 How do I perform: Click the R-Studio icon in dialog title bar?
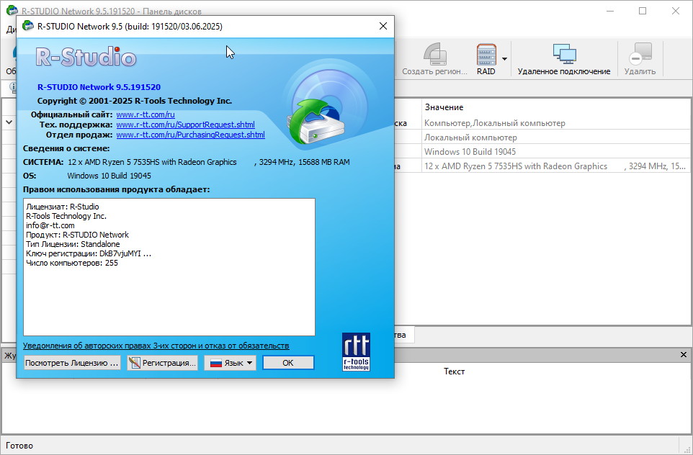click(x=28, y=26)
